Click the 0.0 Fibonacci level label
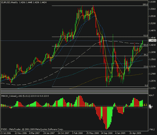 click(146, 86)
